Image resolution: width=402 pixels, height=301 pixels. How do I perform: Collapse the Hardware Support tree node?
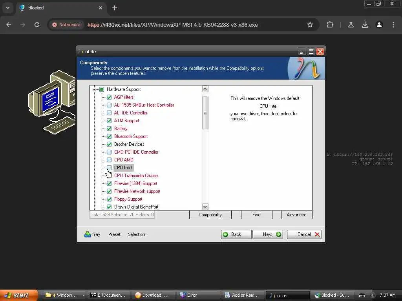pyautogui.click(x=94, y=89)
